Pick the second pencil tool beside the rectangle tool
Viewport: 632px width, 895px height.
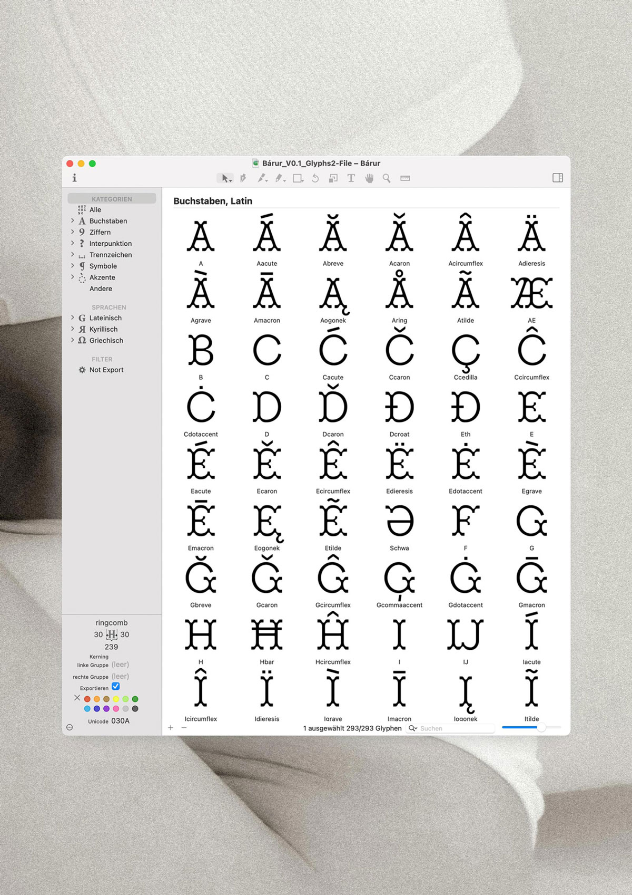coord(280,178)
